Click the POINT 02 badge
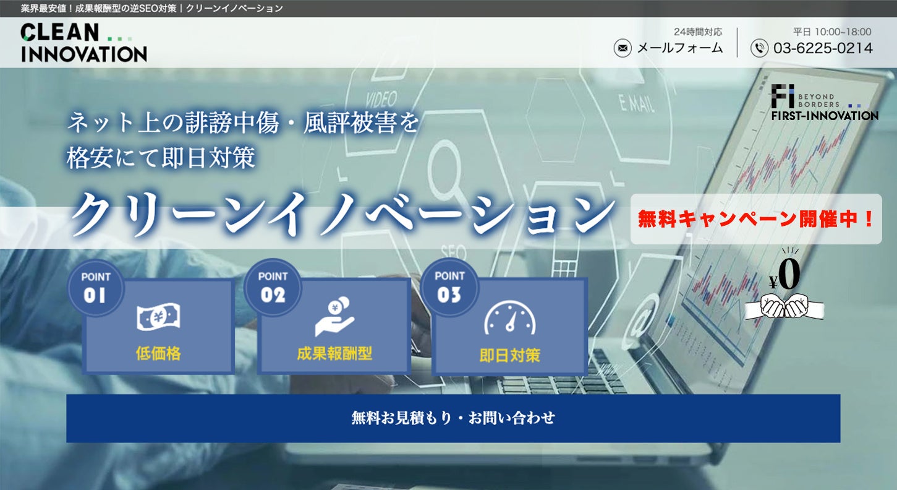 pyautogui.click(x=273, y=288)
